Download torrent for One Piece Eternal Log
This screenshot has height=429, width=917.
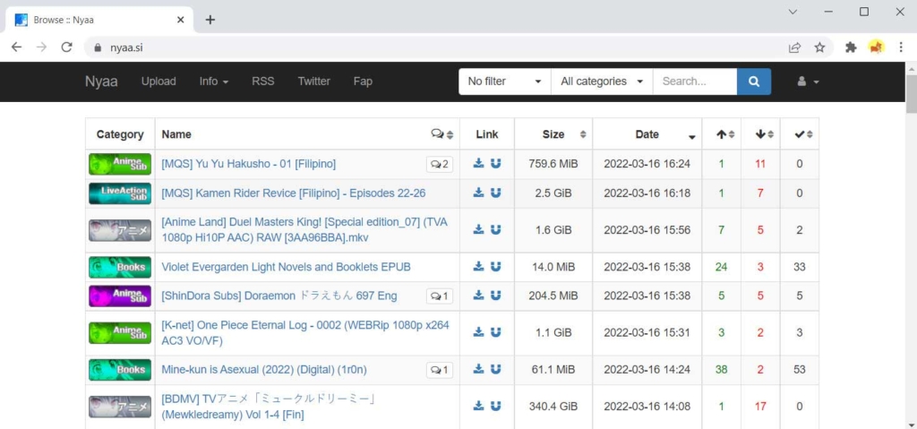tap(478, 332)
